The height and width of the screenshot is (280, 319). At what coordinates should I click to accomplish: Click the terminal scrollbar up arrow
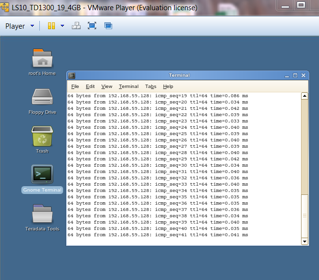pyautogui.click(x=304, y=96)
